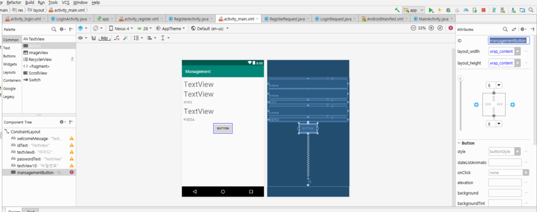Screen dimensions: 537x212
Task: Open Attributes panel gear settings
Action: pos(523,29)
